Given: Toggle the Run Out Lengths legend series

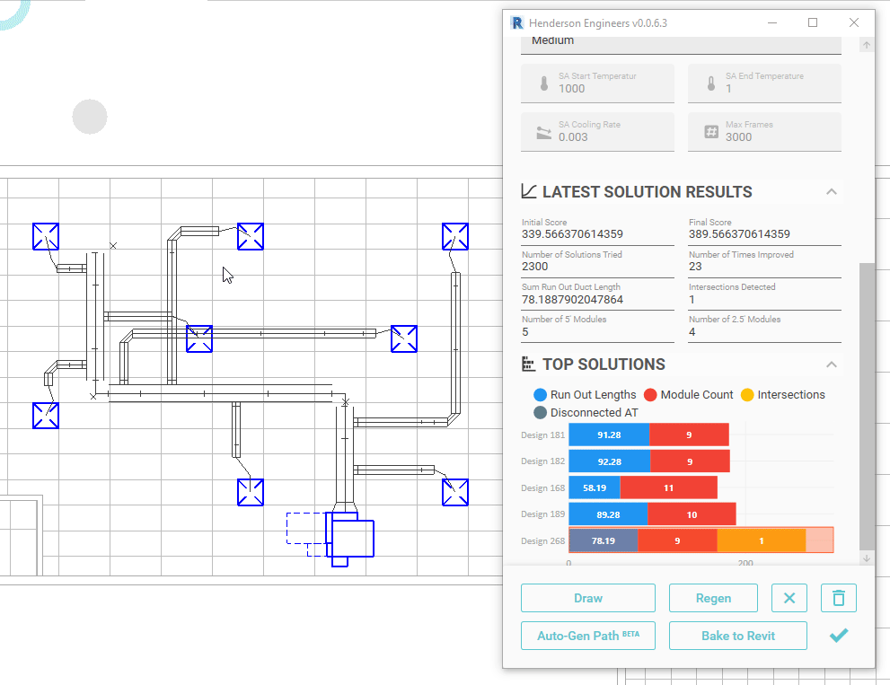Looking at the screenshot, I should [x=586, y=394].
